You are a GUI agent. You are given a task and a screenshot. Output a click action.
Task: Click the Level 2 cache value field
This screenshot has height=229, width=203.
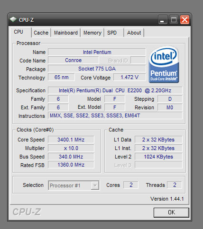pyautogui.click(x=158, y=157)
